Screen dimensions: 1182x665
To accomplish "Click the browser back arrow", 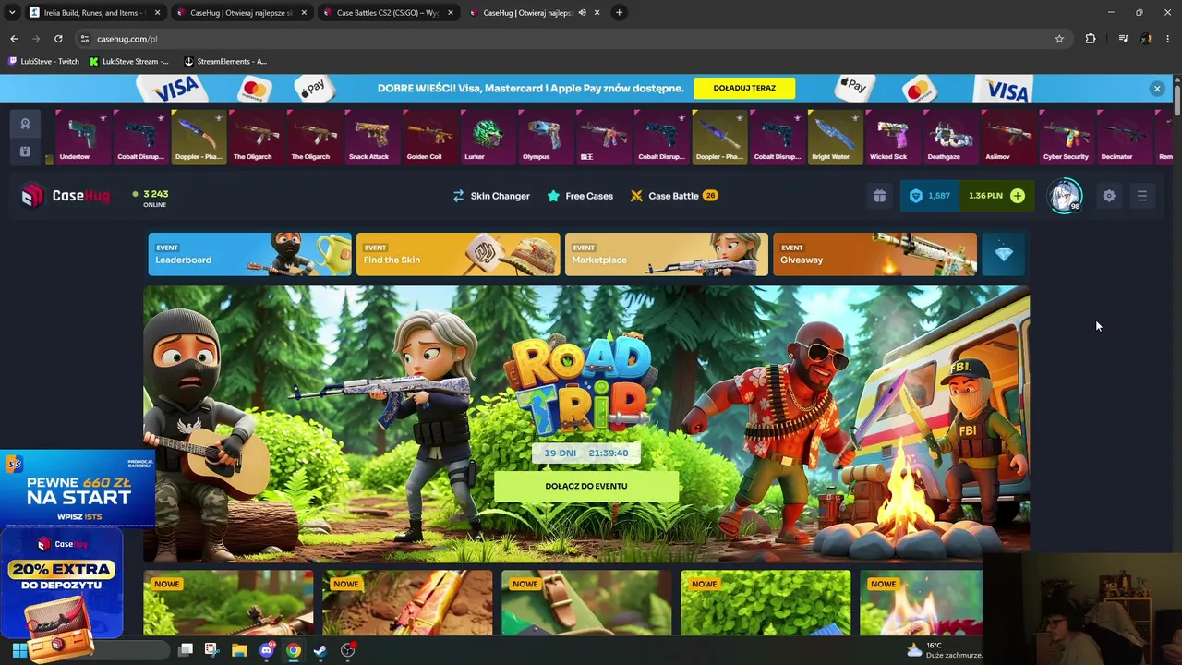I will (14, 39).
